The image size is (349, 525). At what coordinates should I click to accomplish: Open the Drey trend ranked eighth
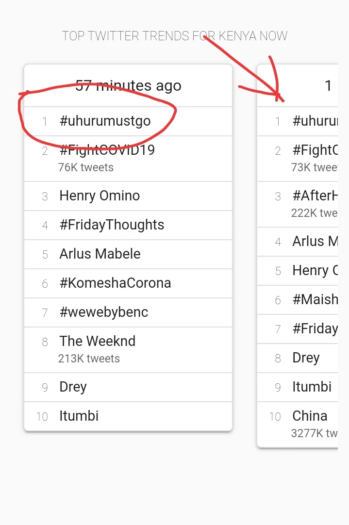pos(306,358)
